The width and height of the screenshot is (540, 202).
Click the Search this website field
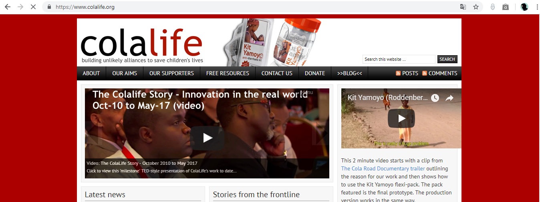click(x=399, y=59)
